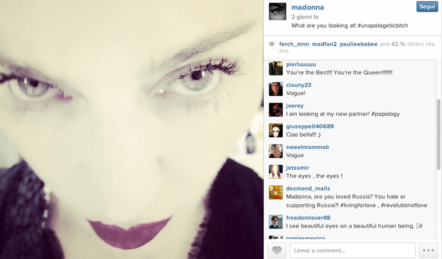Image resolution: width=442 pixels, height=259 pixels.
Task: Open ferch_mnn's profile from likes
Action: tap(294, 44)
